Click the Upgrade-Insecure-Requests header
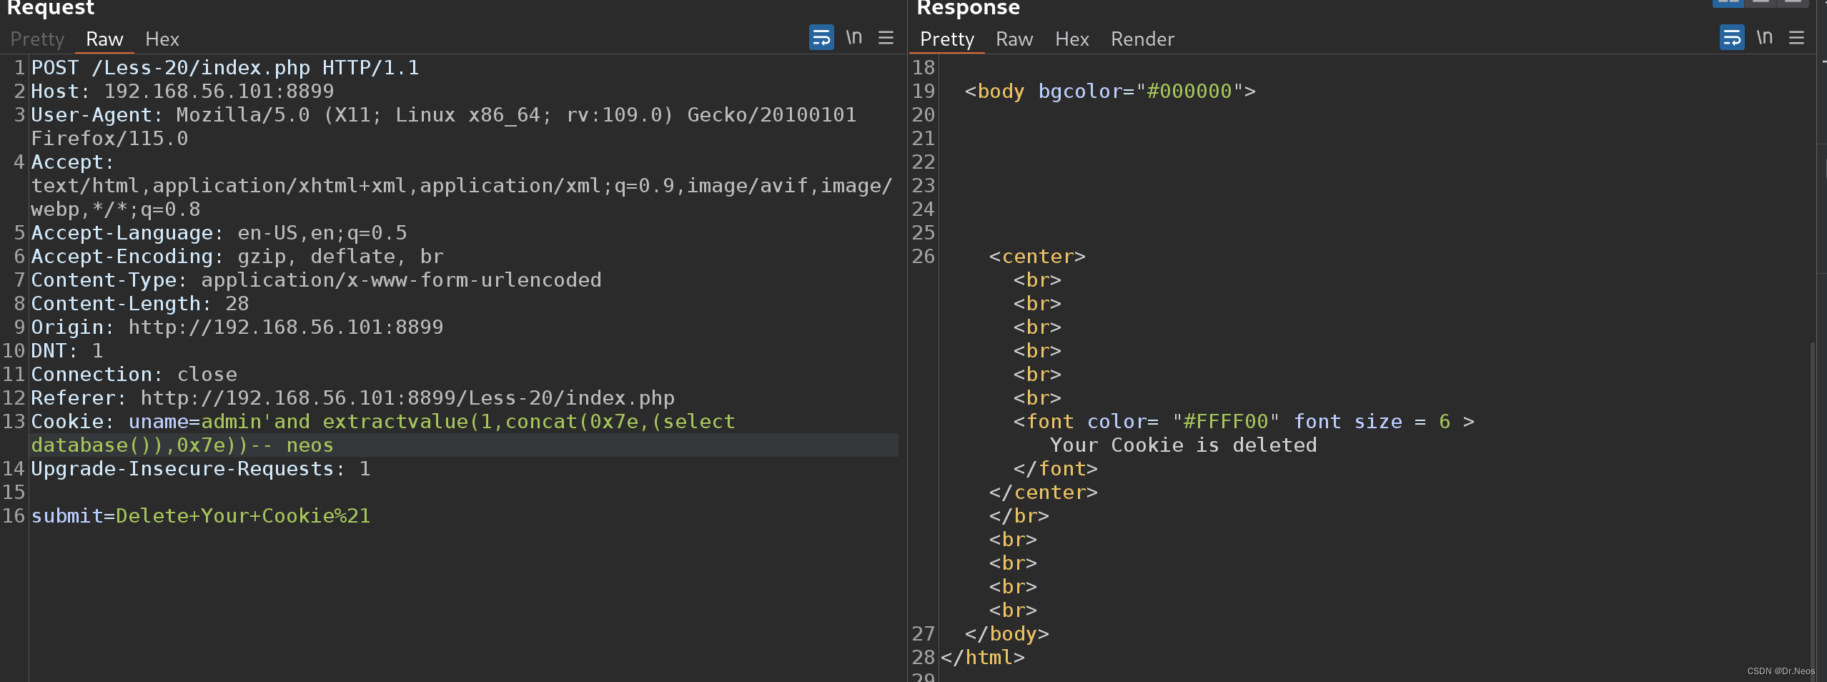Viewport: 1827px width, 682px height. click(x=201, y=469)
